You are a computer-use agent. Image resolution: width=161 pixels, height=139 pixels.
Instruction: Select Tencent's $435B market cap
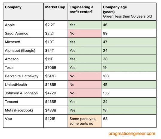[x=56, y=102]
